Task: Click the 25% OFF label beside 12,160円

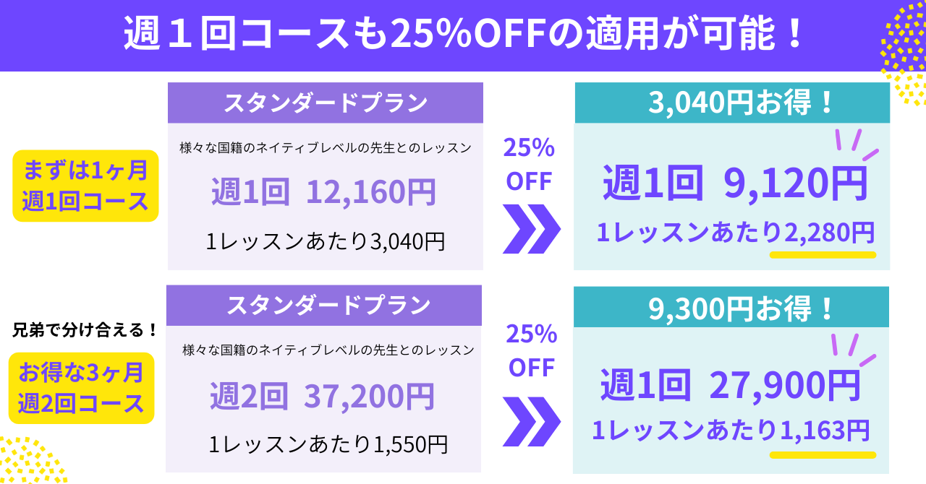Action: 529,165
